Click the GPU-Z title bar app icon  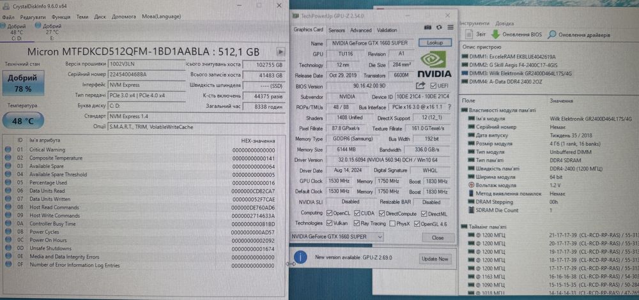[296, 16]
